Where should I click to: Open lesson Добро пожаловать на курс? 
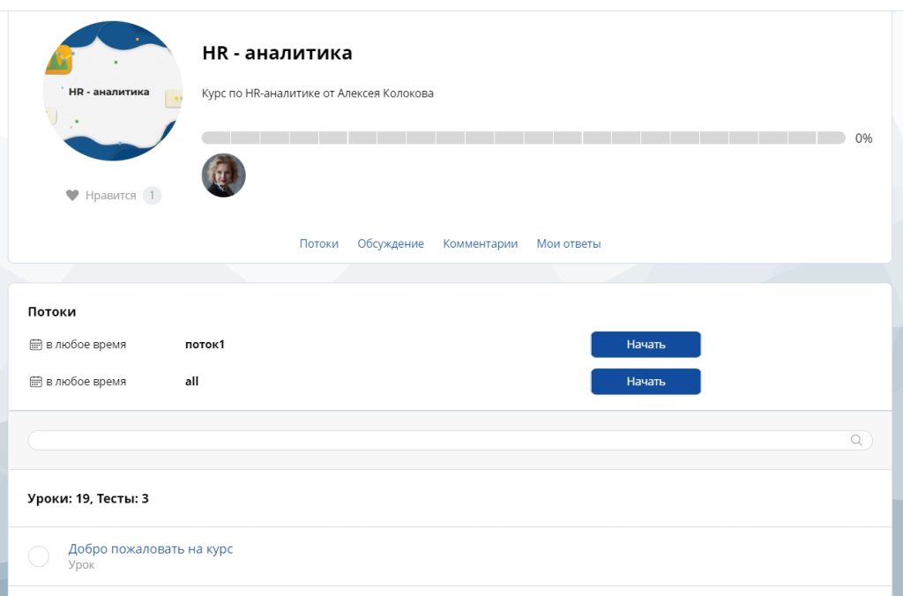point(150,548)
